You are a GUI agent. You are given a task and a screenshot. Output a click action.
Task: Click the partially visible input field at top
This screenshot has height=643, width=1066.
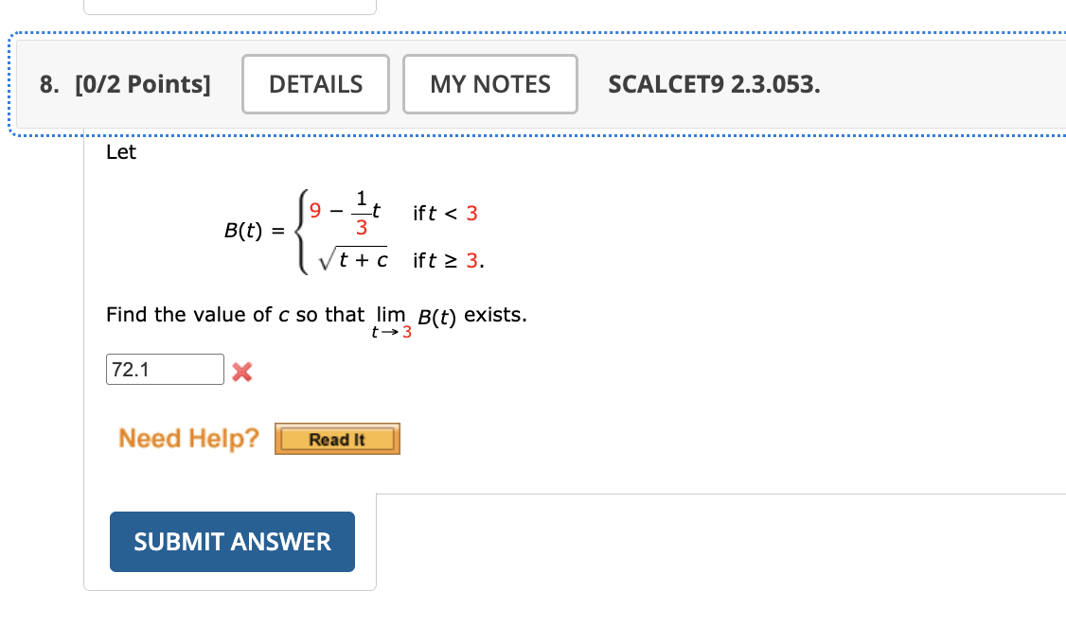click(230, 5)
